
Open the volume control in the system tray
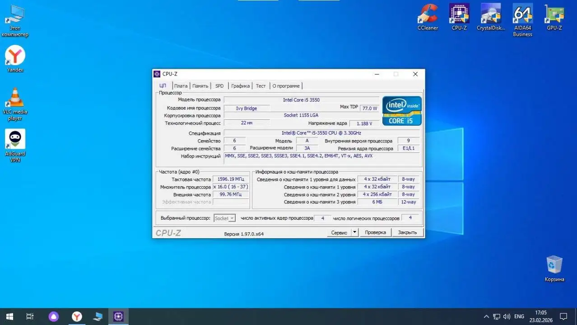click(x=507, y=316)
